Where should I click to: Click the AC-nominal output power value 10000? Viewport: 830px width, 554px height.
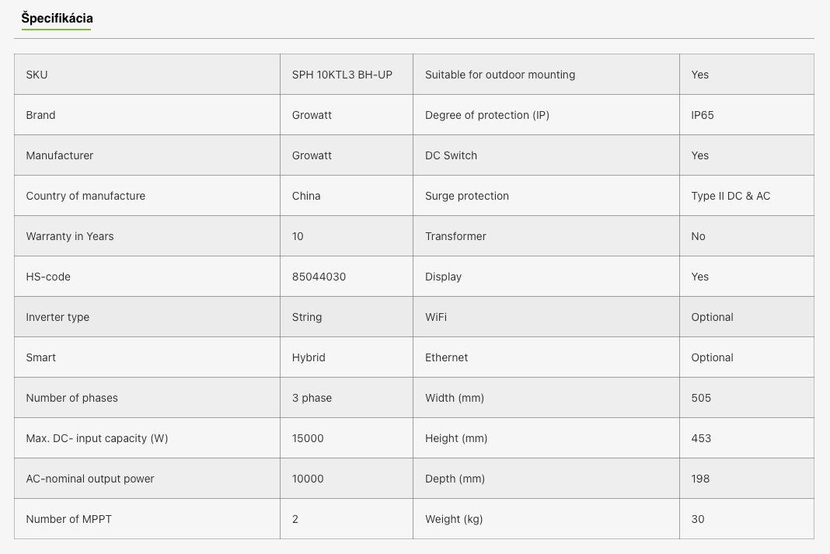tap(308, 479)
